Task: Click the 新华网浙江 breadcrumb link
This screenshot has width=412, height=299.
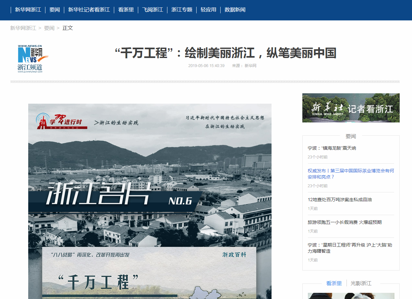Action: (x=23, y=28)
